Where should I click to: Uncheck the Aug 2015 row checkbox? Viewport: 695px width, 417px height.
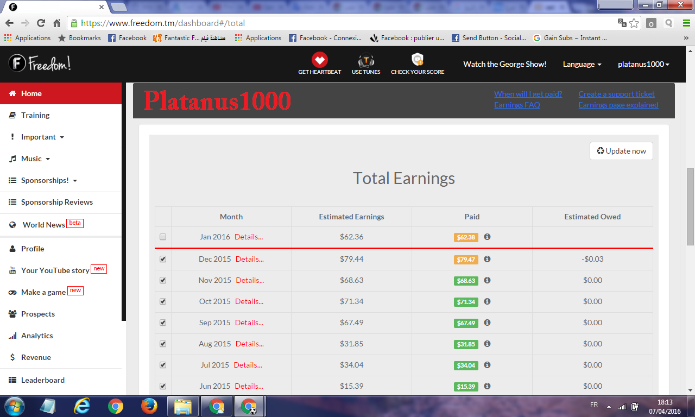coord(163,344)
